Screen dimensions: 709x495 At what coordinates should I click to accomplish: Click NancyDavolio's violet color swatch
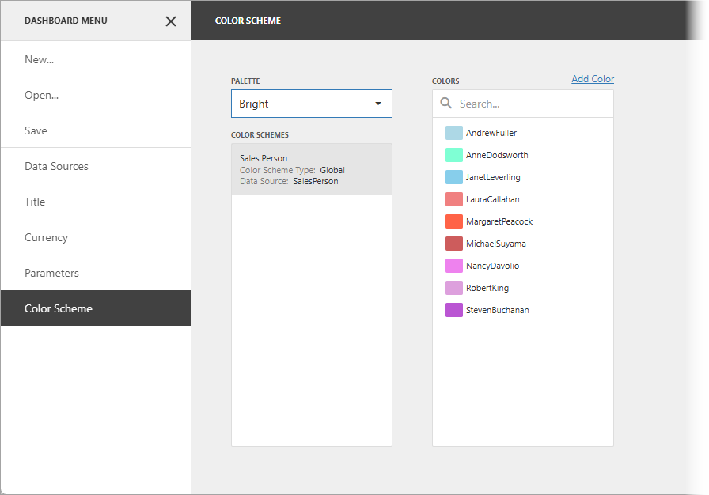pyautogui.click(x=454, y=266)
